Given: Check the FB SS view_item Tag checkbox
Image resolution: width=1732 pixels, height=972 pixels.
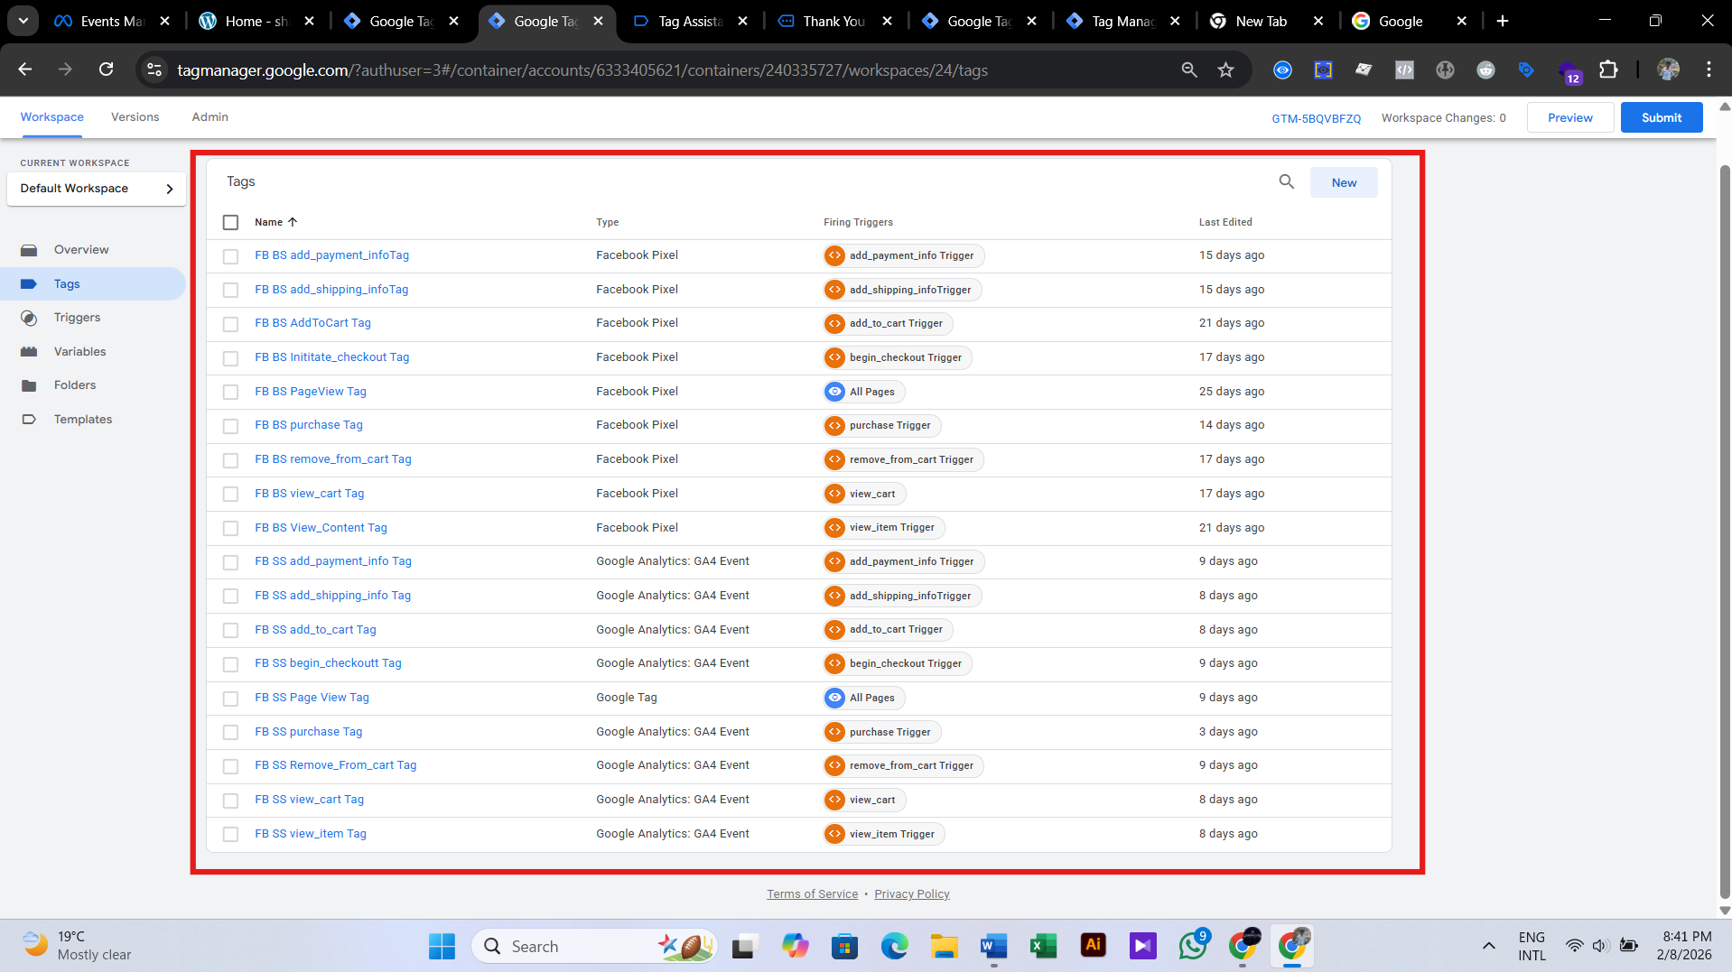Looking at the screenshot, I should point(230,834).
